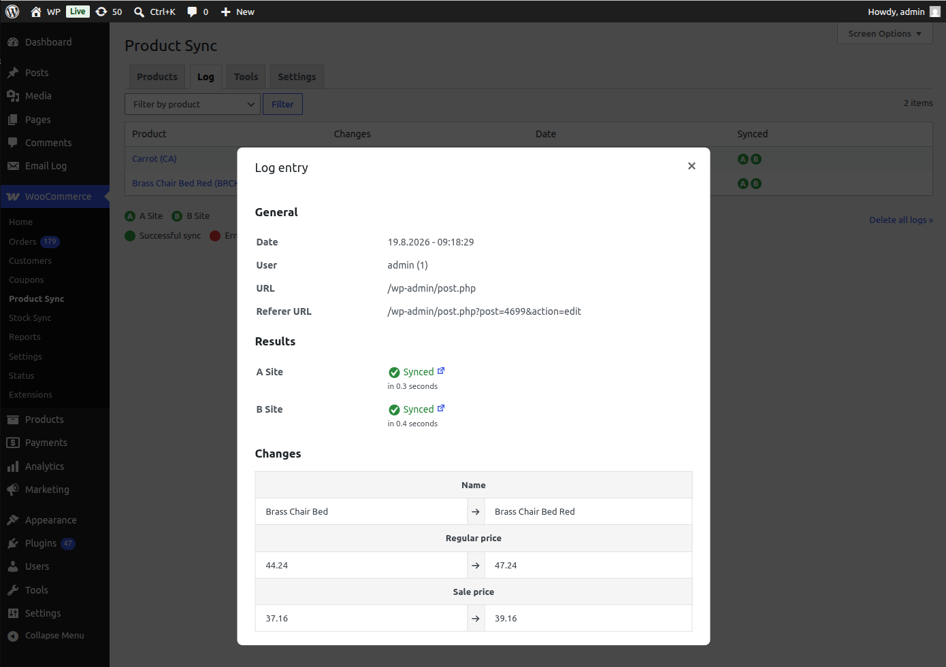Click the Carrot row green A badge
The width and height of the screenshot is (946, 667).
tap(743, 159)
